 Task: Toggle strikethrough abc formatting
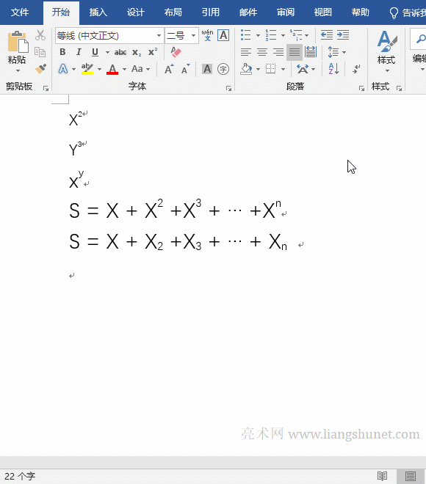[x=120, y=53]
